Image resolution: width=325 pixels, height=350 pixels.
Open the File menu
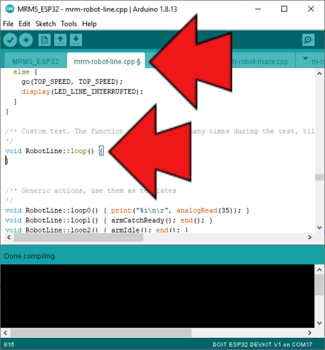[x=8, y=23]
